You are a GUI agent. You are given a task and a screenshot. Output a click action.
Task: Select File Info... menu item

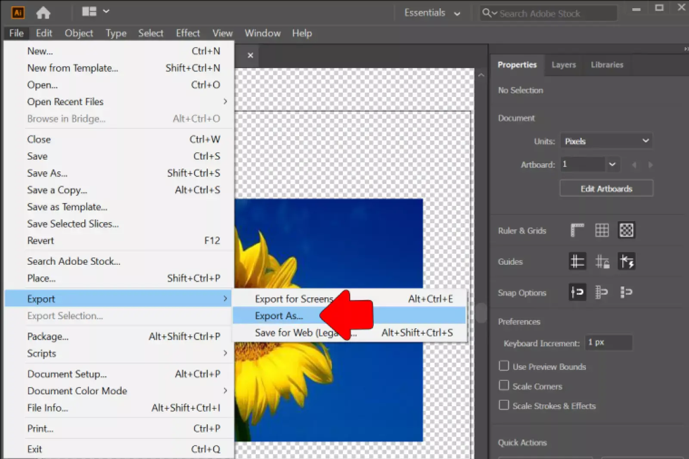(119, 408)
